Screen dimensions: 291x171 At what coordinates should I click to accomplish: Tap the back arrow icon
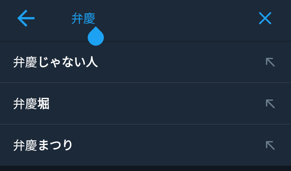[26, 18]
